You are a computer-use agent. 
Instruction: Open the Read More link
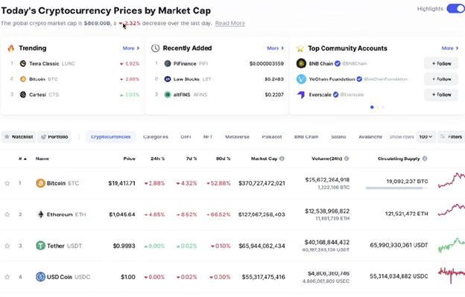(x=230, y=23)
